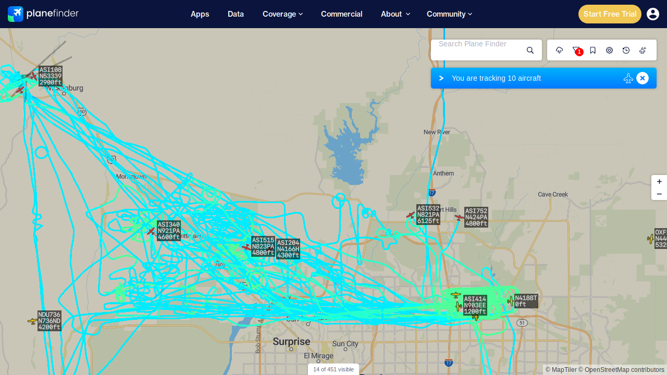The height and width of the screenshot is (375, 667).
Task: Open the About dropdown menu
Action: (x=395, y=14)
